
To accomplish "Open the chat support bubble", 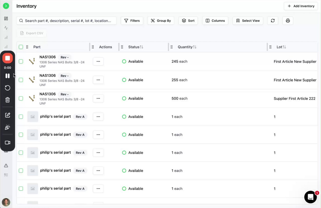I will (310, 197).
